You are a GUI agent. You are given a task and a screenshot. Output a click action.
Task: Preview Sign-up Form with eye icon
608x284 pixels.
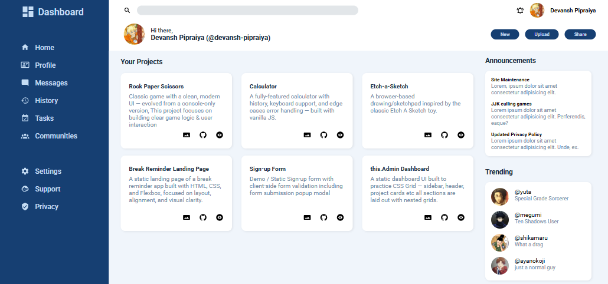340,217
